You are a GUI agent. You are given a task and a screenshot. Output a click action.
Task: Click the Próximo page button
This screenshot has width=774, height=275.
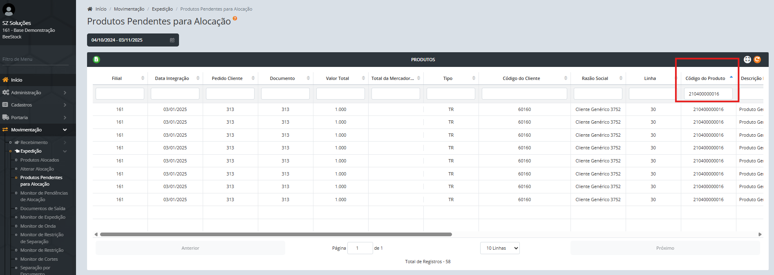pos(665,248)
